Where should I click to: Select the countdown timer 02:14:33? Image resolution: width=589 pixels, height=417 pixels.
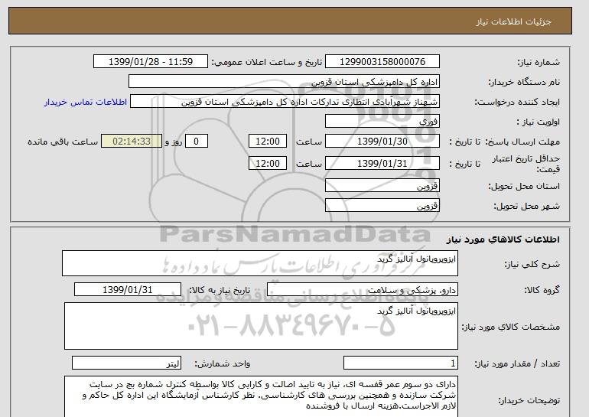pyautogui.click(x=132, y=142)
